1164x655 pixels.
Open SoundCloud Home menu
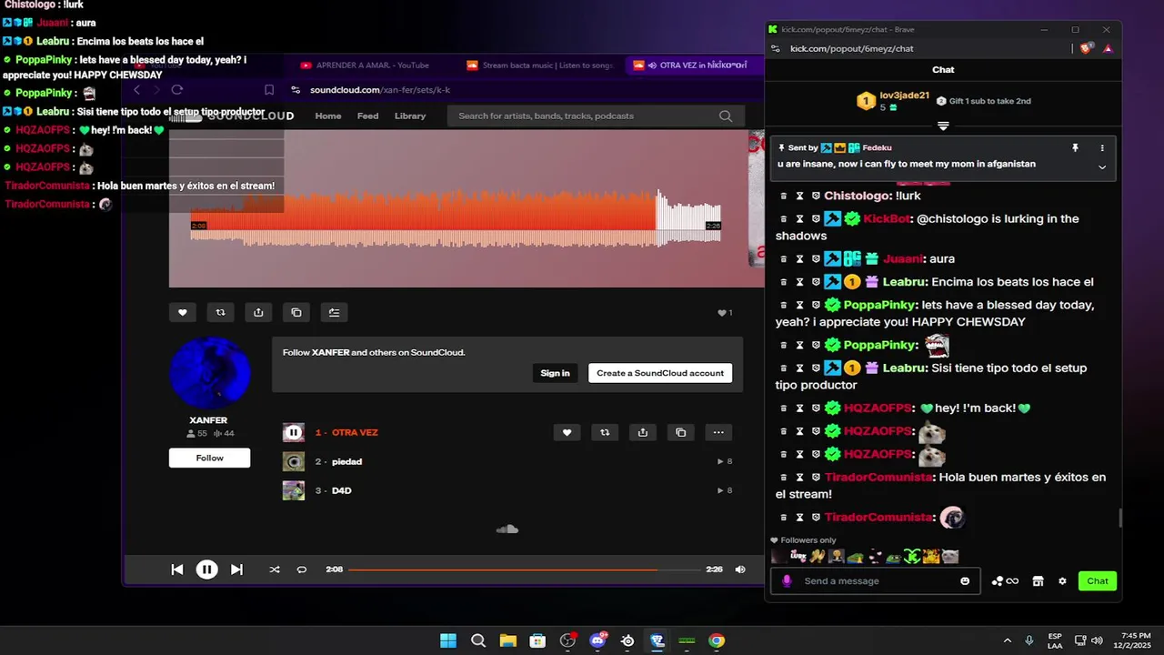(328, 116)
